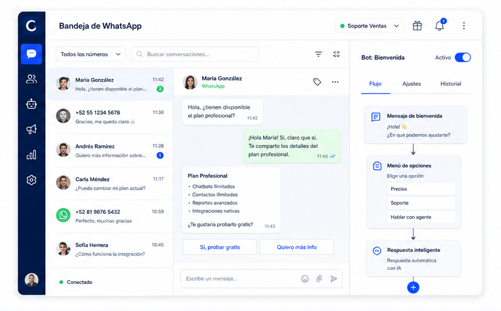Open Andrés Ramirez conversation
Viewport: 501px width, 311px height.
tap(110, 150)
